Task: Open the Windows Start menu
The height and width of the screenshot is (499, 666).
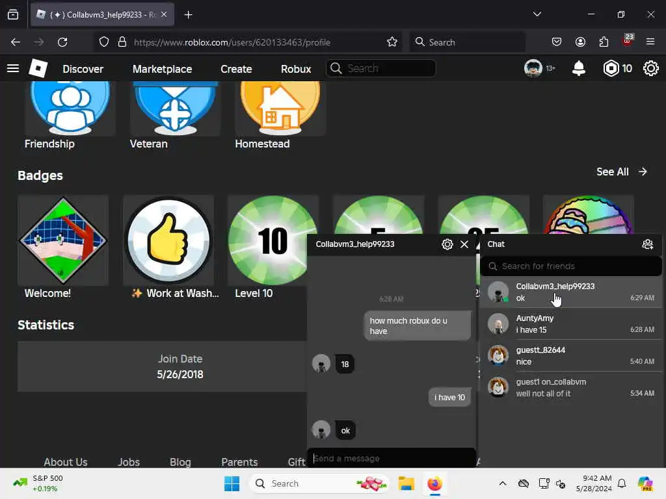Action: click(232, 483)
